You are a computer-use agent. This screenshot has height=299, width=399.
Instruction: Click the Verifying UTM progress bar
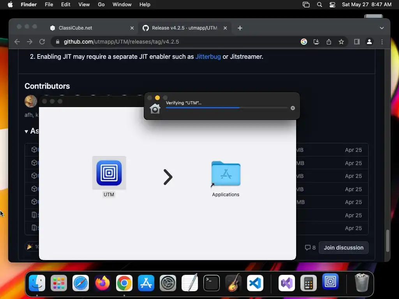coord(226,108)
